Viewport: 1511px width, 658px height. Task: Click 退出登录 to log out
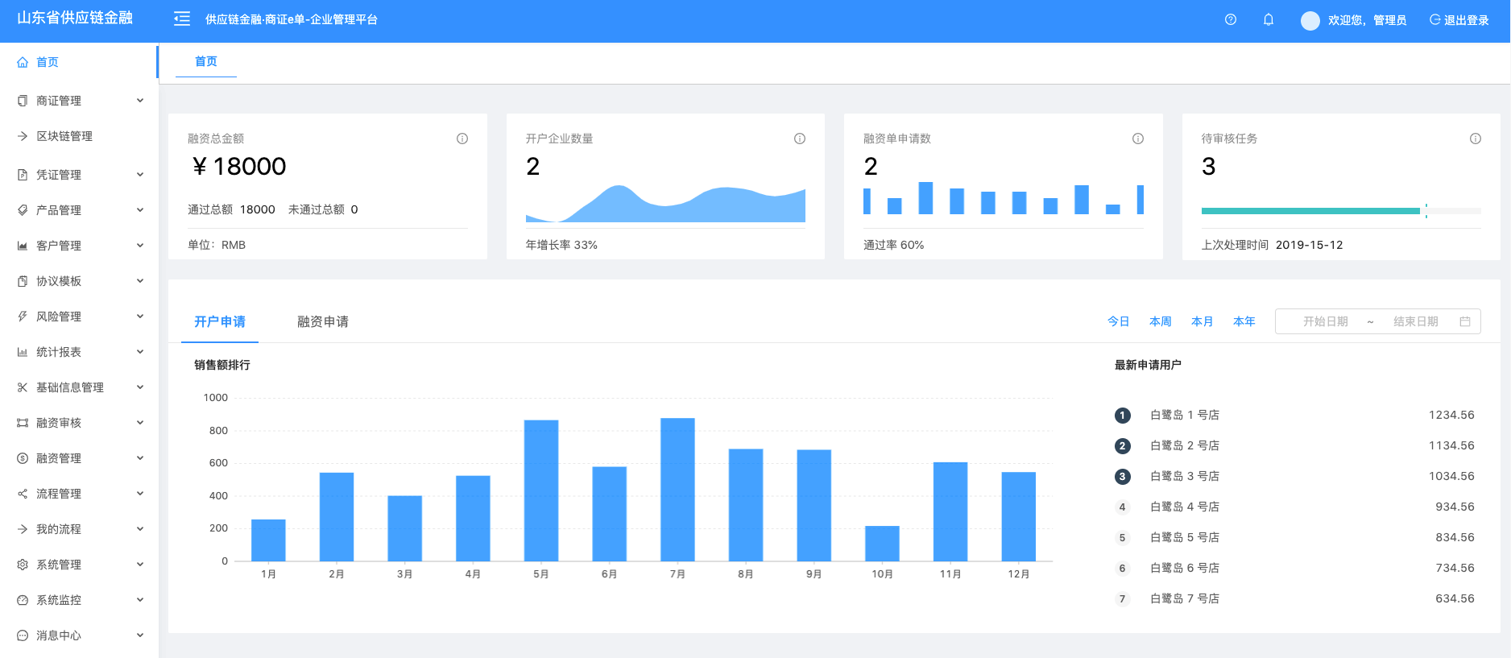click(1459, 20)
